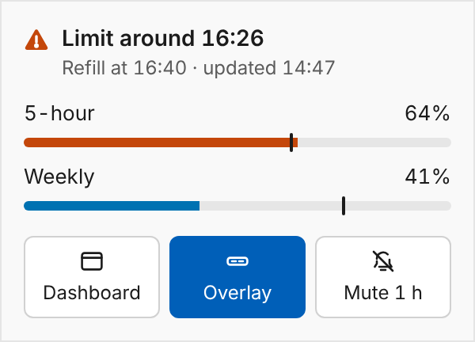Click the Dashboard window icon
The height and width of the screenshot is (342, 475).
pyautogui.click(x=92, y=261)
